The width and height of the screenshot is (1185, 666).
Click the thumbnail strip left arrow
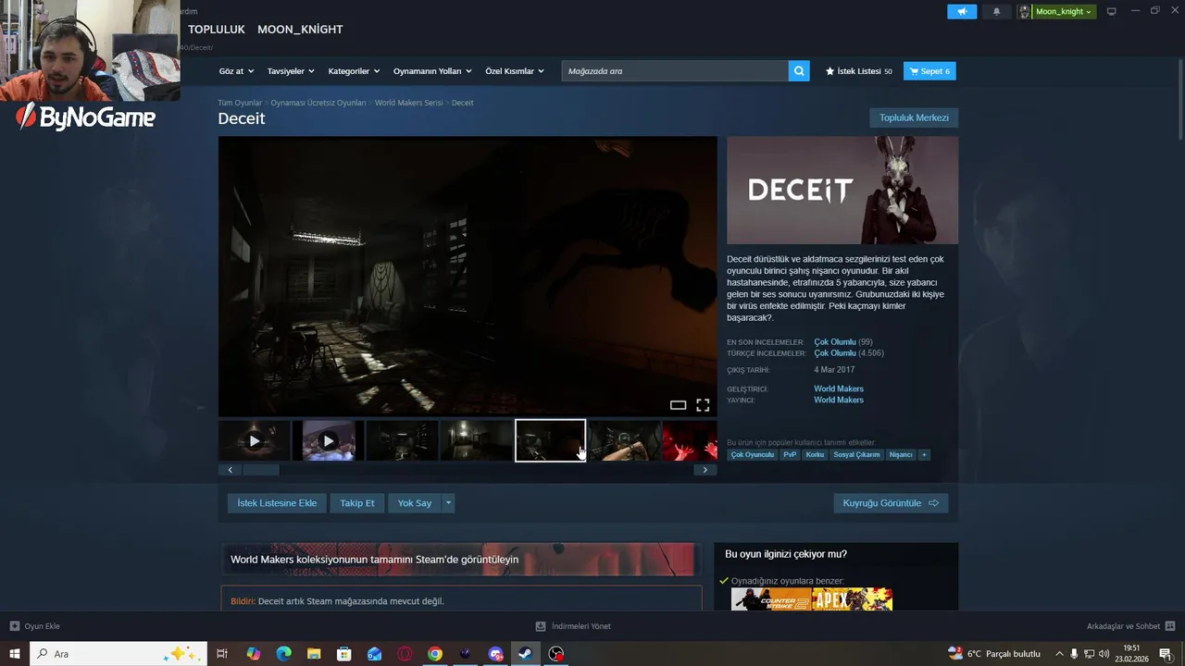231,470
